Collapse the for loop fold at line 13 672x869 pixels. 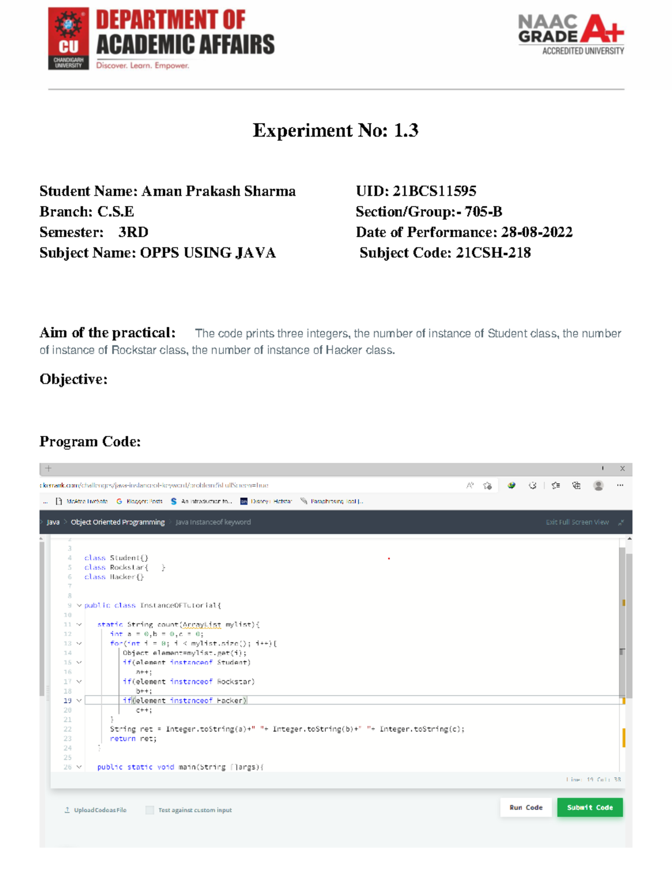(x=79, y=643)
